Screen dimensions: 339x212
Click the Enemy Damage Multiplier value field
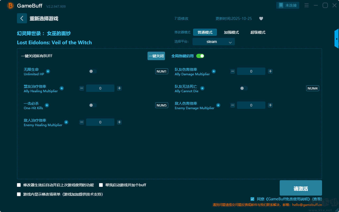[x=251, y=105]
